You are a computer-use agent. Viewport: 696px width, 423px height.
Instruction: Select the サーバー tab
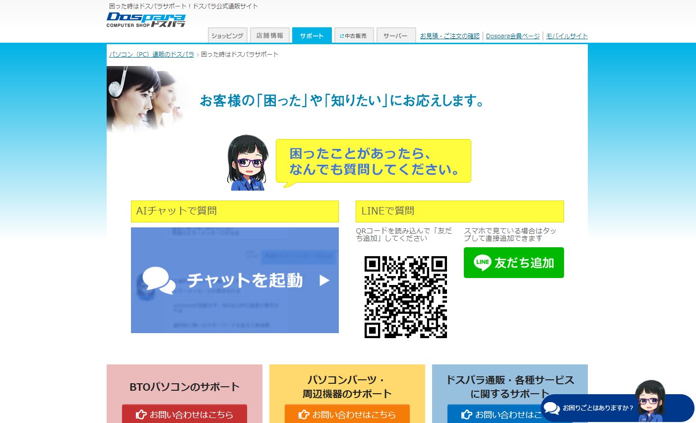pyautogui.click(x=395, y=35)
